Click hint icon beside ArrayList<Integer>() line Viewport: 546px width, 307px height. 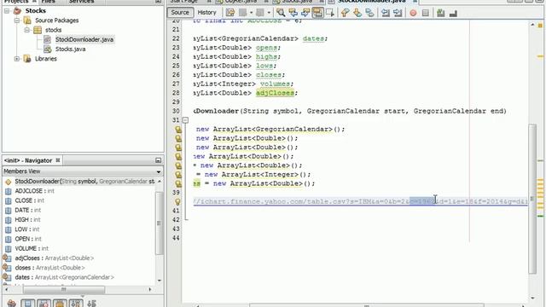(x=178, y=175)
